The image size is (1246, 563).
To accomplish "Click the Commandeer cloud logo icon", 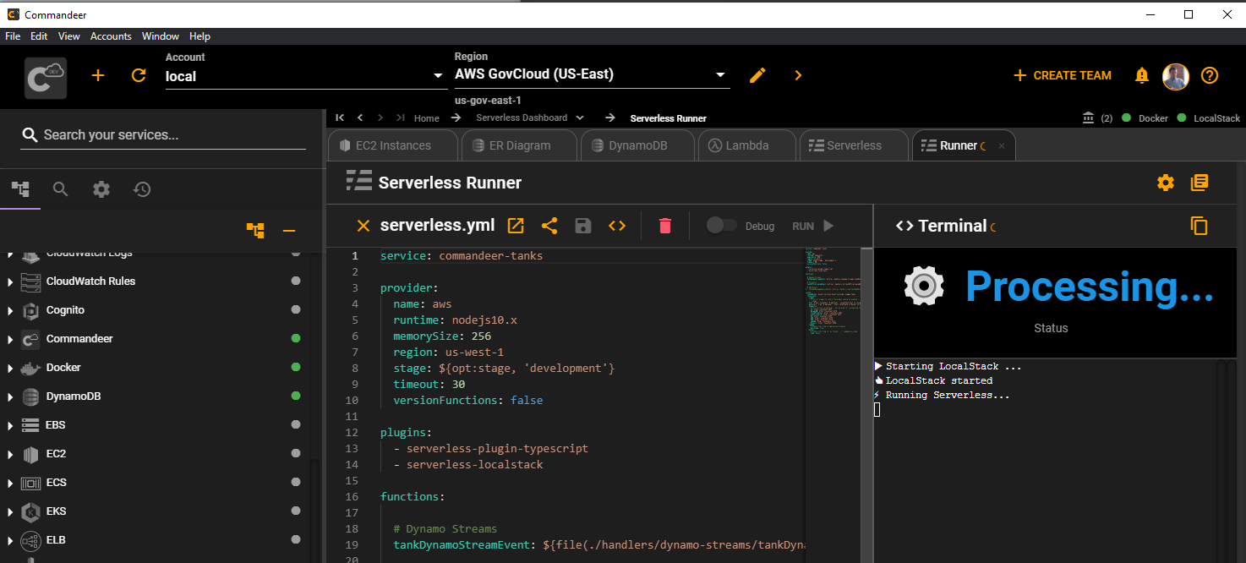I will pyautogui.click(x=46, y=78).
